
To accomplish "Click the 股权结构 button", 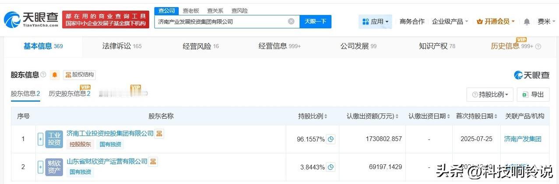I will coord(79,75).
